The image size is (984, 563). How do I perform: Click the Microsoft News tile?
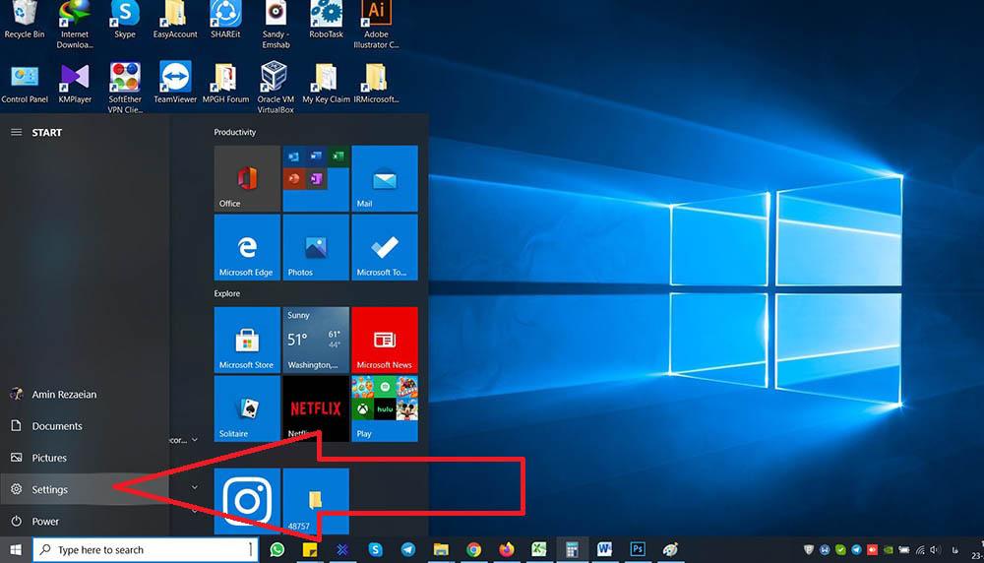[x=384, y=340]
